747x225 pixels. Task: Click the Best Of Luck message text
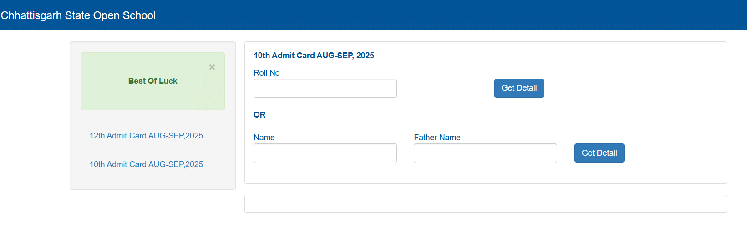152,81
